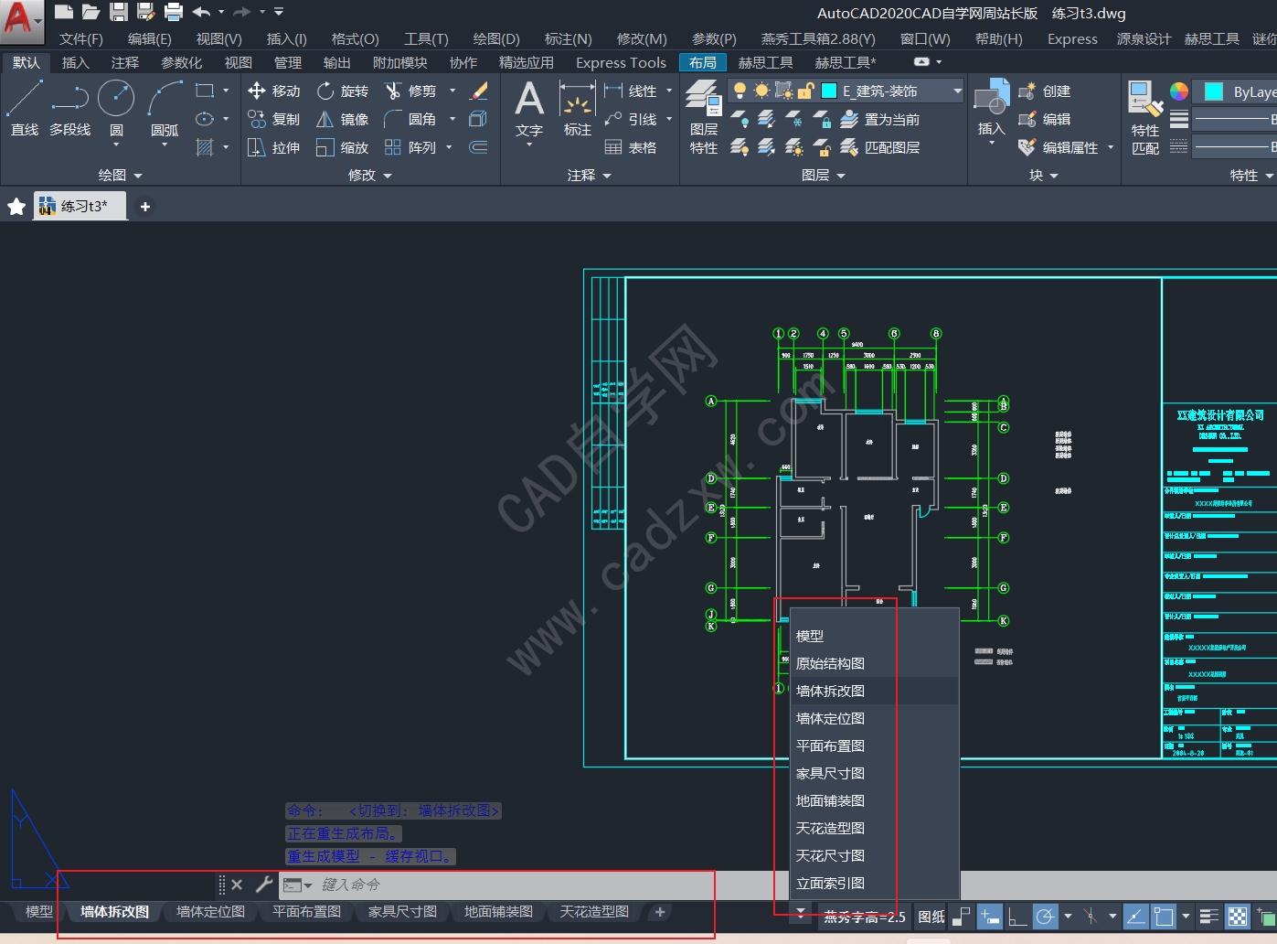Click the color wheel icon in properties
This screenshot has width=1277, height=944.
(1179, 91)
